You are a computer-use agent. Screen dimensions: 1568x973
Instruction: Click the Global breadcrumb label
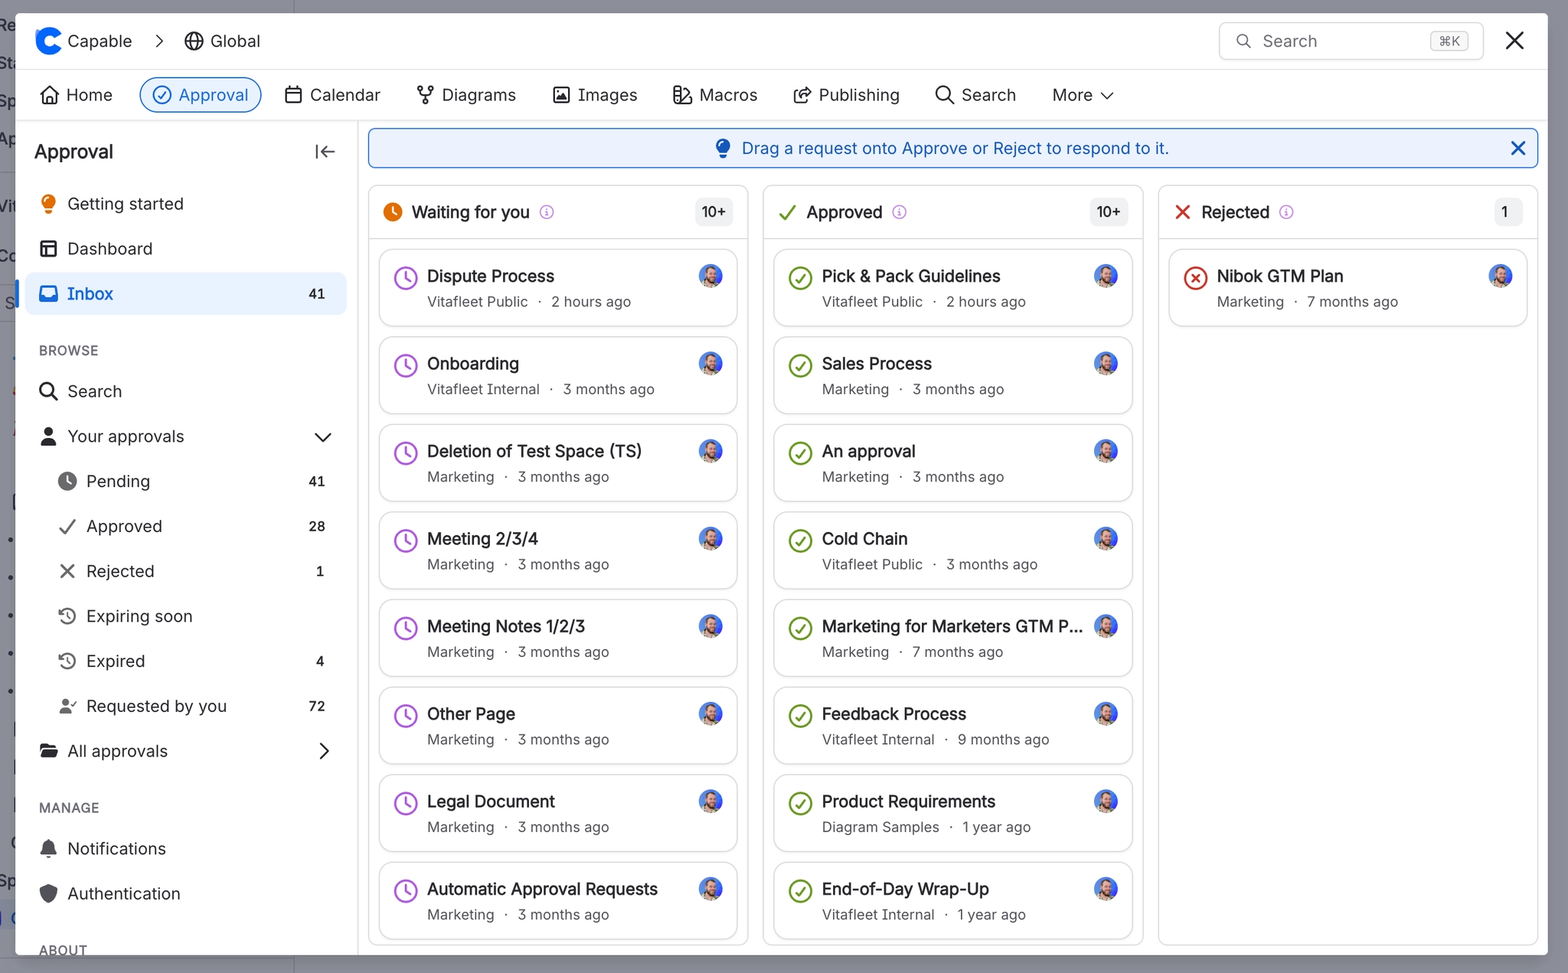tap(235, 41)
